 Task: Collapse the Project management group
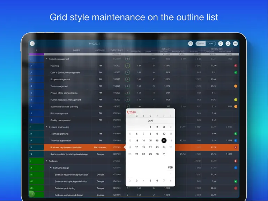coord(46,59)
